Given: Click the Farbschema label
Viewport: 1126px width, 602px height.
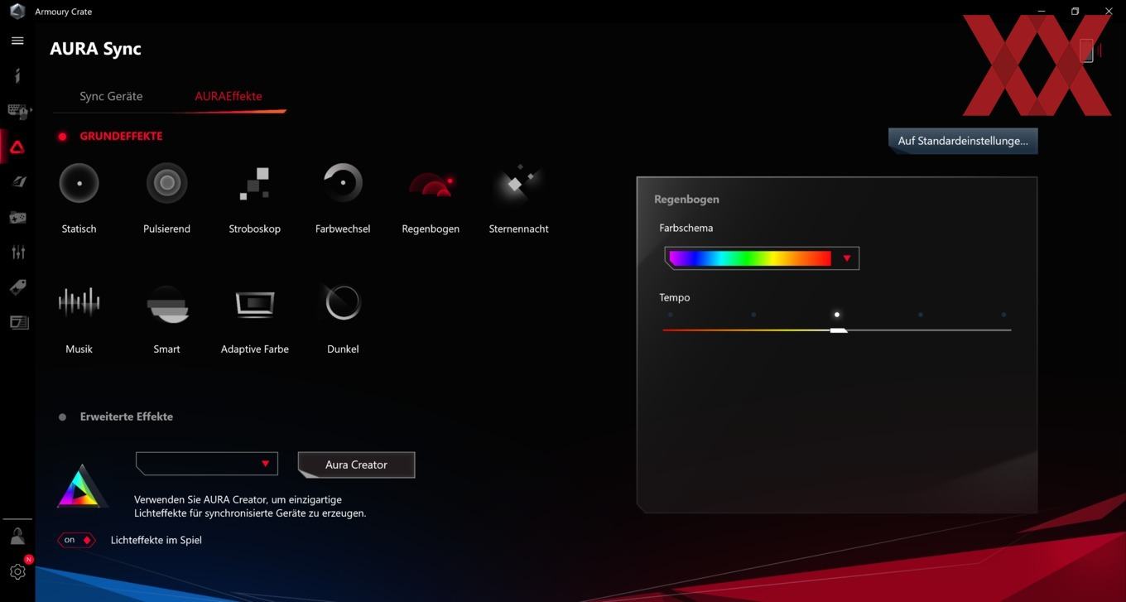Looking at the screenshot, I should click(686, 228).
